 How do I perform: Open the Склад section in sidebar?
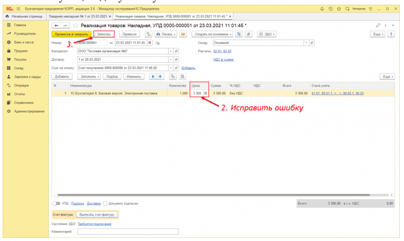pyautogui.click(x=18, y=68)
